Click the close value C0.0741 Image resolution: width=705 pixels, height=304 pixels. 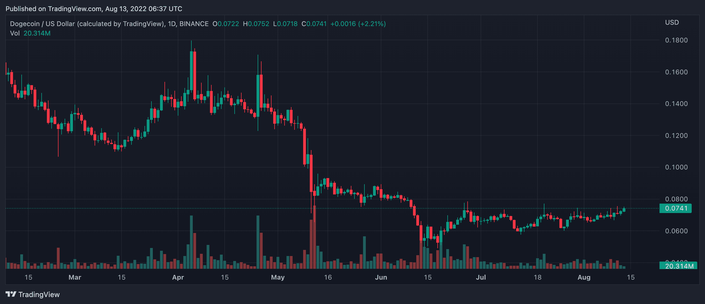314,24
